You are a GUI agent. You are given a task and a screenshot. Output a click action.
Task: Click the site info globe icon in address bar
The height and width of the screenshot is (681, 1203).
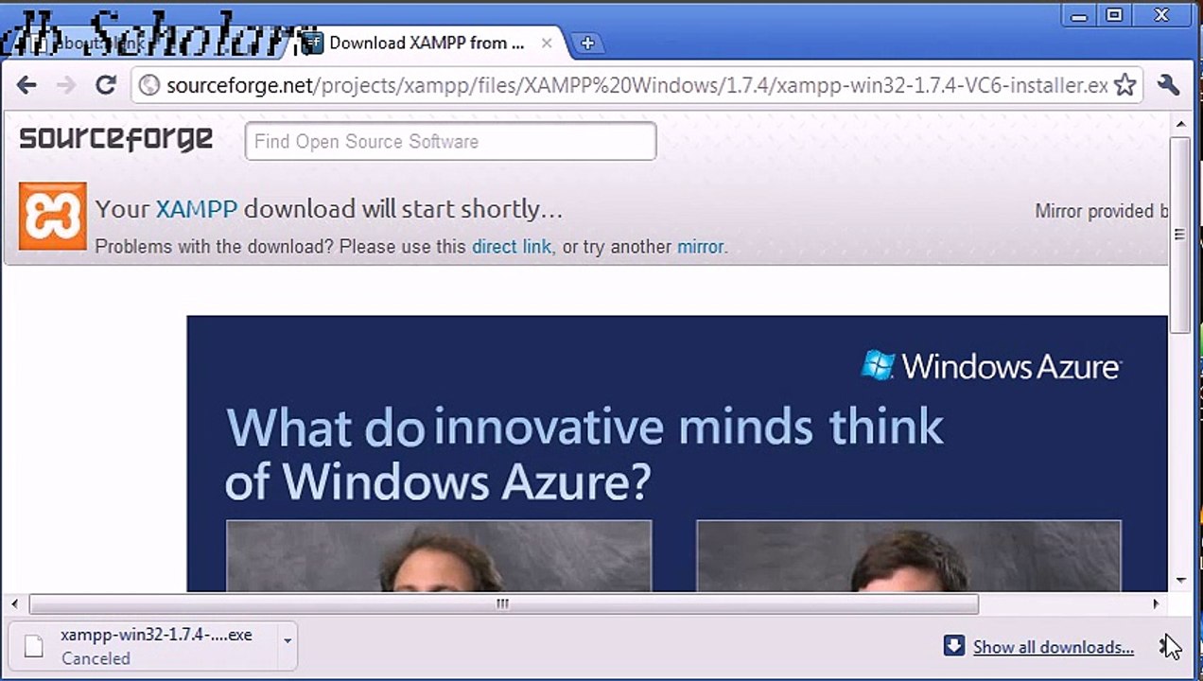tap(148, 85)
